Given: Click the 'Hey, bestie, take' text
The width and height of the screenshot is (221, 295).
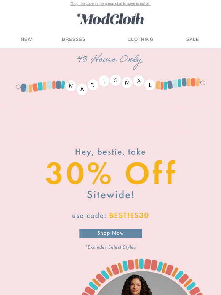Looking at the screenshot, I should 110,152.
